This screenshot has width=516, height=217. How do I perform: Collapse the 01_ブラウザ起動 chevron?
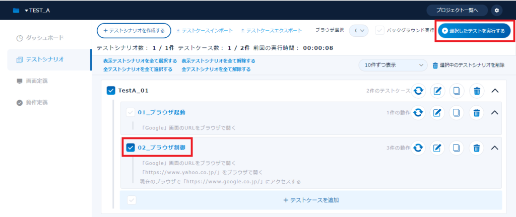coord(495,112)
